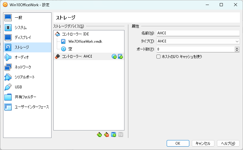Add optical drive to AHCI controller
Screen dimensions: 243x150
114,56
